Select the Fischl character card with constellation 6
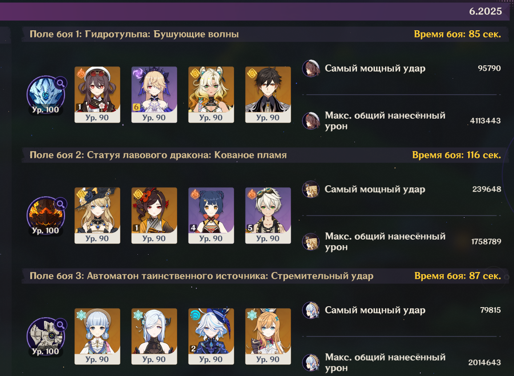The image size is (514, 376). [x=154, y=95]
